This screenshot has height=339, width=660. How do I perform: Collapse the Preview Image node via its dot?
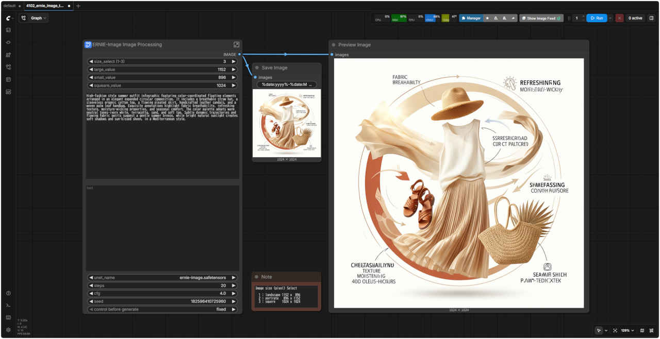pos(334,45)
